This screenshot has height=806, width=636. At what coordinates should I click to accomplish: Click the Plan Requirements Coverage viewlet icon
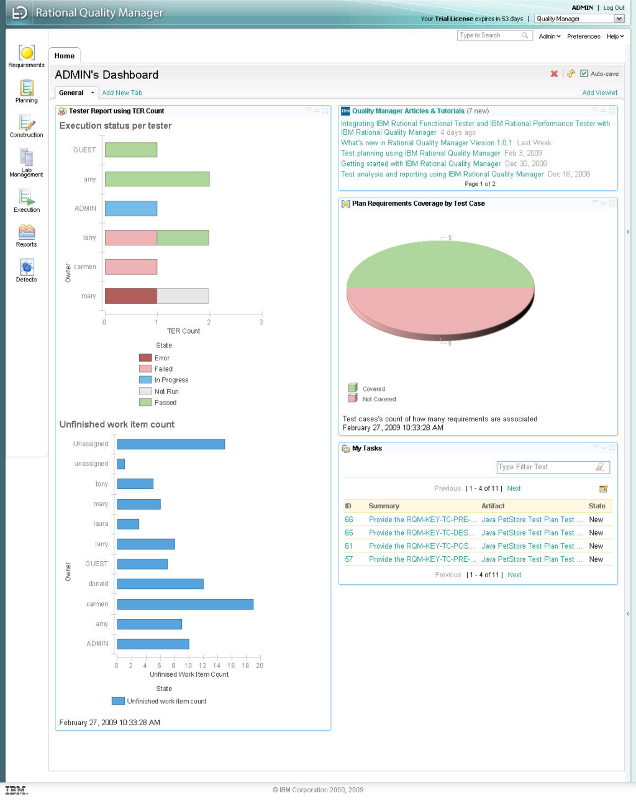point(345,204)
